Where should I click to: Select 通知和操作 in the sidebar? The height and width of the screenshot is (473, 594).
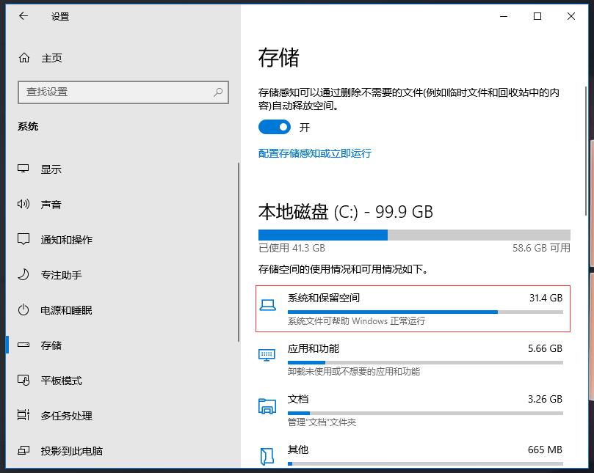pyautogui.click(x=66, y=240)
